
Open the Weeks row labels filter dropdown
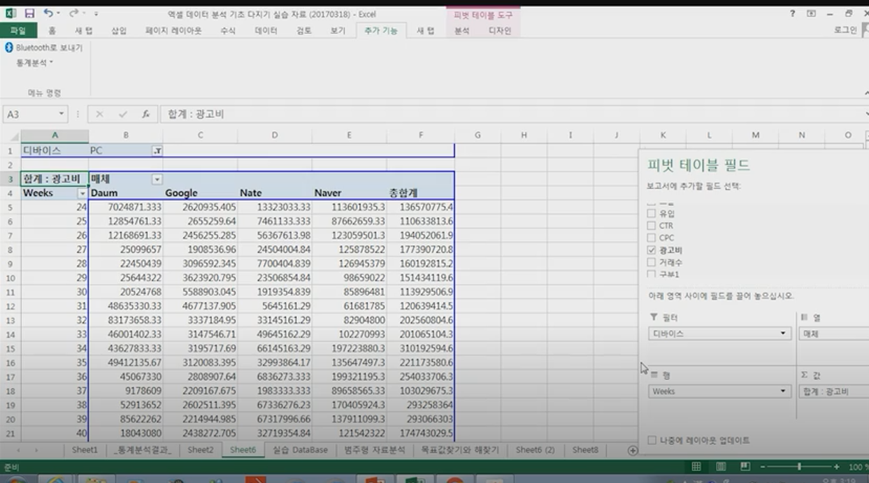coord(82,193)
